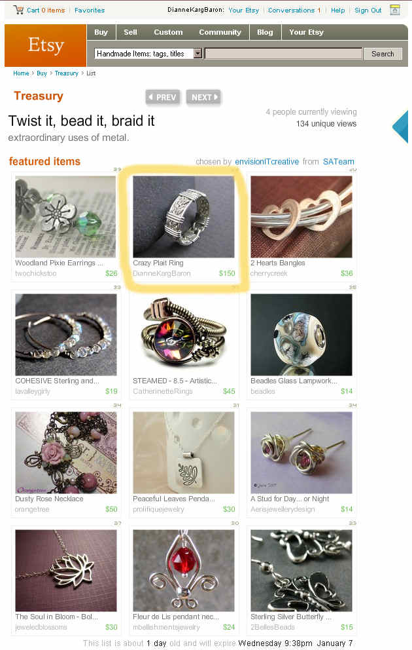Image resolution: width=412 pixels, height=650 pixels.
Task: Expand the Handmade Items search dropdown
Action: point(197,54)
